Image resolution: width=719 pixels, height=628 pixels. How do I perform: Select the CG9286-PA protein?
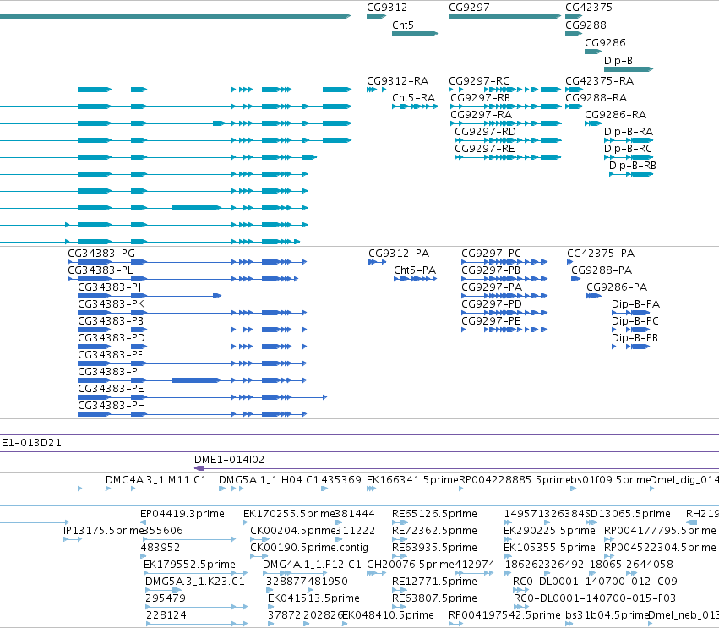[x=617, y=287]
